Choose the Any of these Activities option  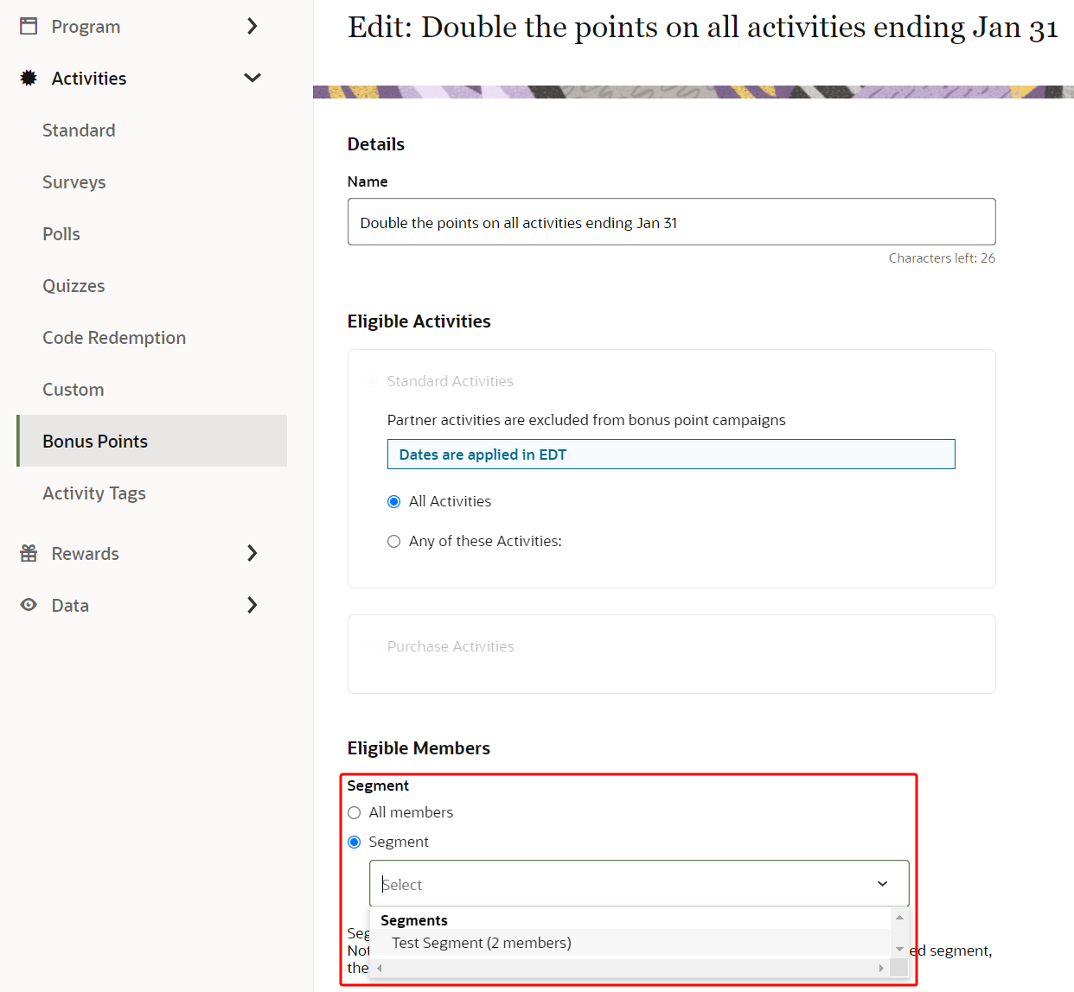[x=394, y=541]
